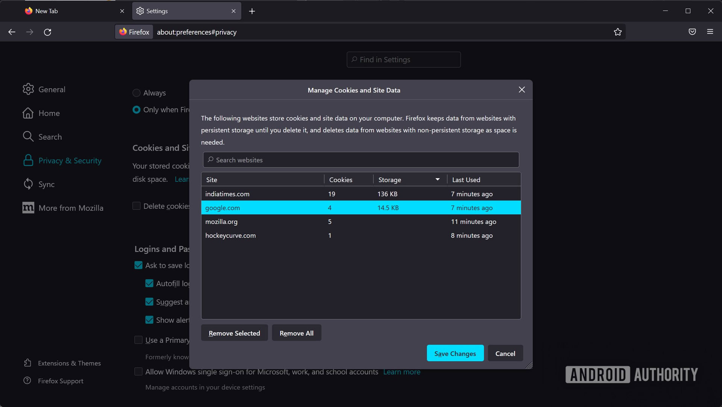Select the google.com row

click(361, 208)
